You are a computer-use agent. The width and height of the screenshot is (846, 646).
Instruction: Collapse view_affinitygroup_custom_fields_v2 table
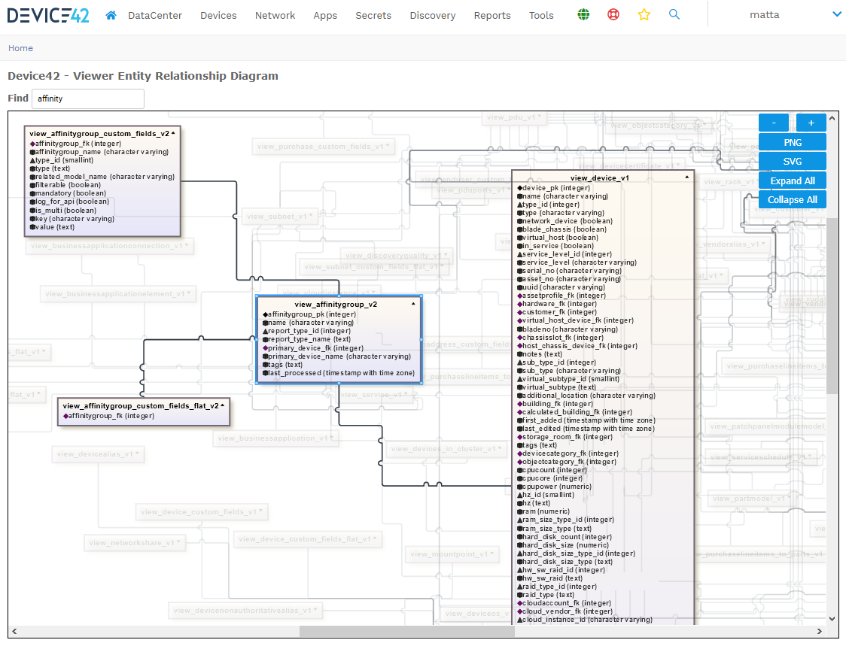(x=173, y=133)
